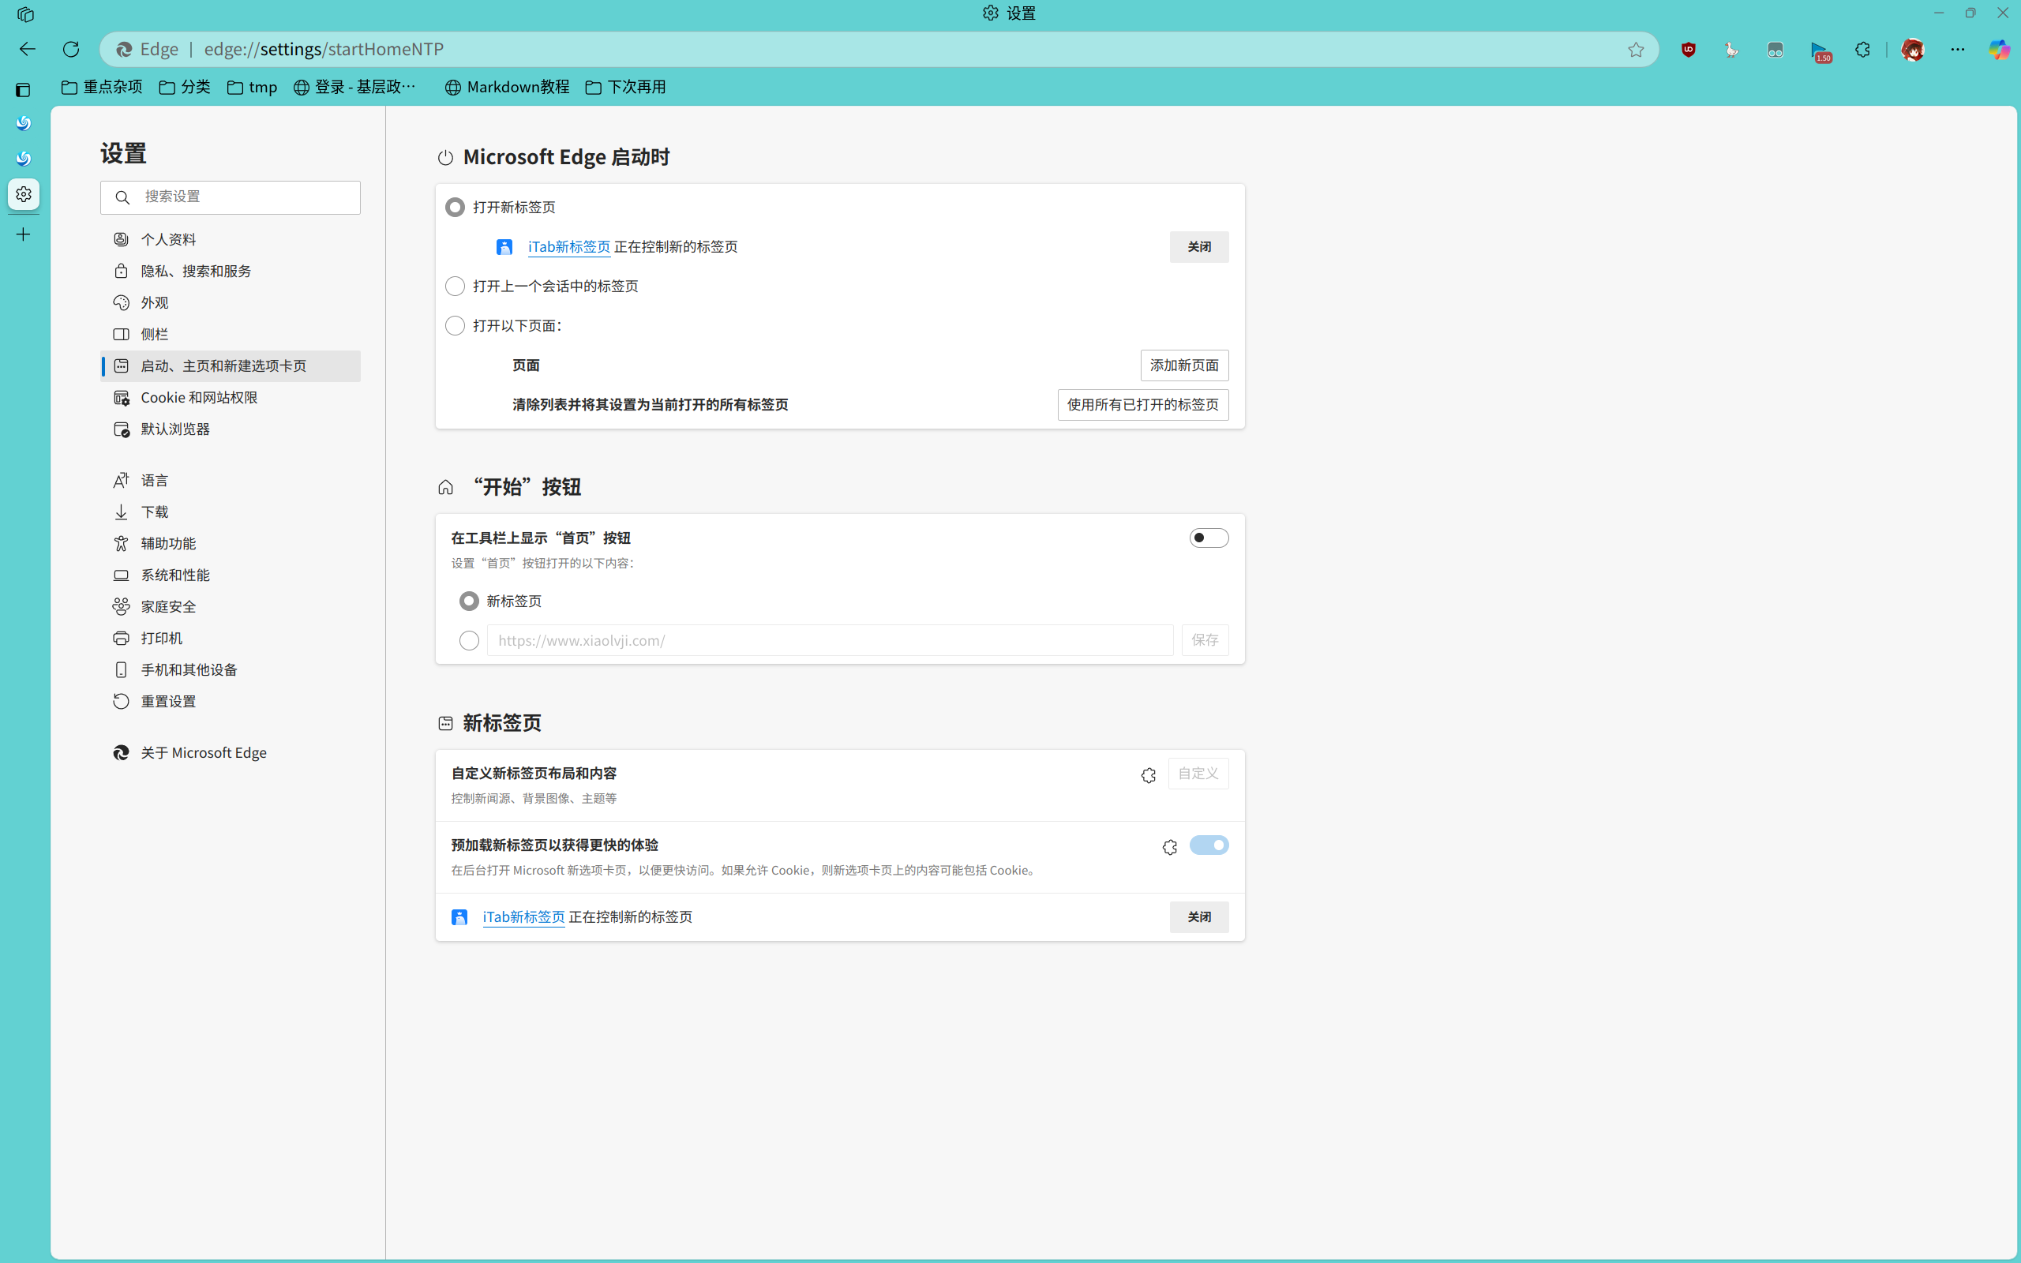Open 隐私、搜索和服务 settings section
The height and width of the screenshot is (1263, 2021).
(x=231, y=272)
